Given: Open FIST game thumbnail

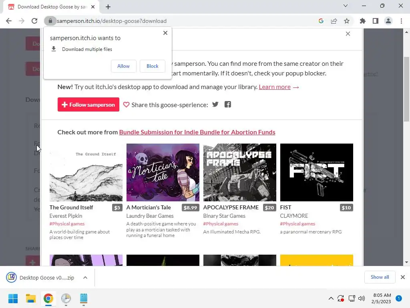Looking at the screenshot, I should pos(317,172).
